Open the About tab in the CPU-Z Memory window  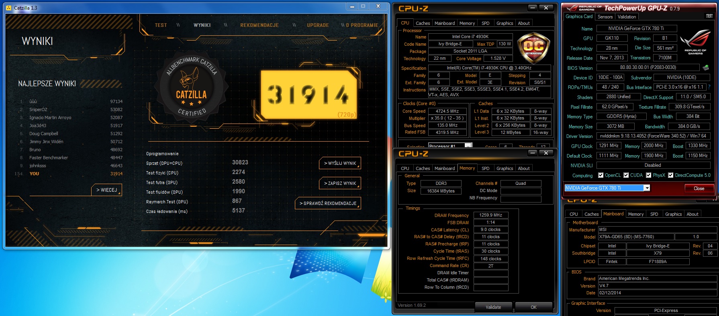[x=523, y=168]
